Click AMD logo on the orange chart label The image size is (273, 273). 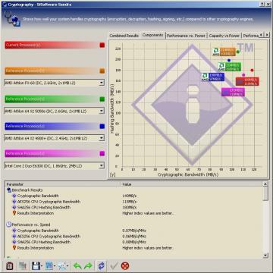(216, 52)
